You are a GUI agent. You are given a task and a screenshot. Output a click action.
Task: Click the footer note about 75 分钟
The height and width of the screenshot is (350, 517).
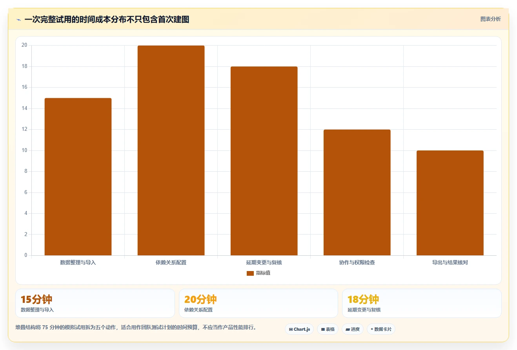pyautogui.click(x=136, y=328)
